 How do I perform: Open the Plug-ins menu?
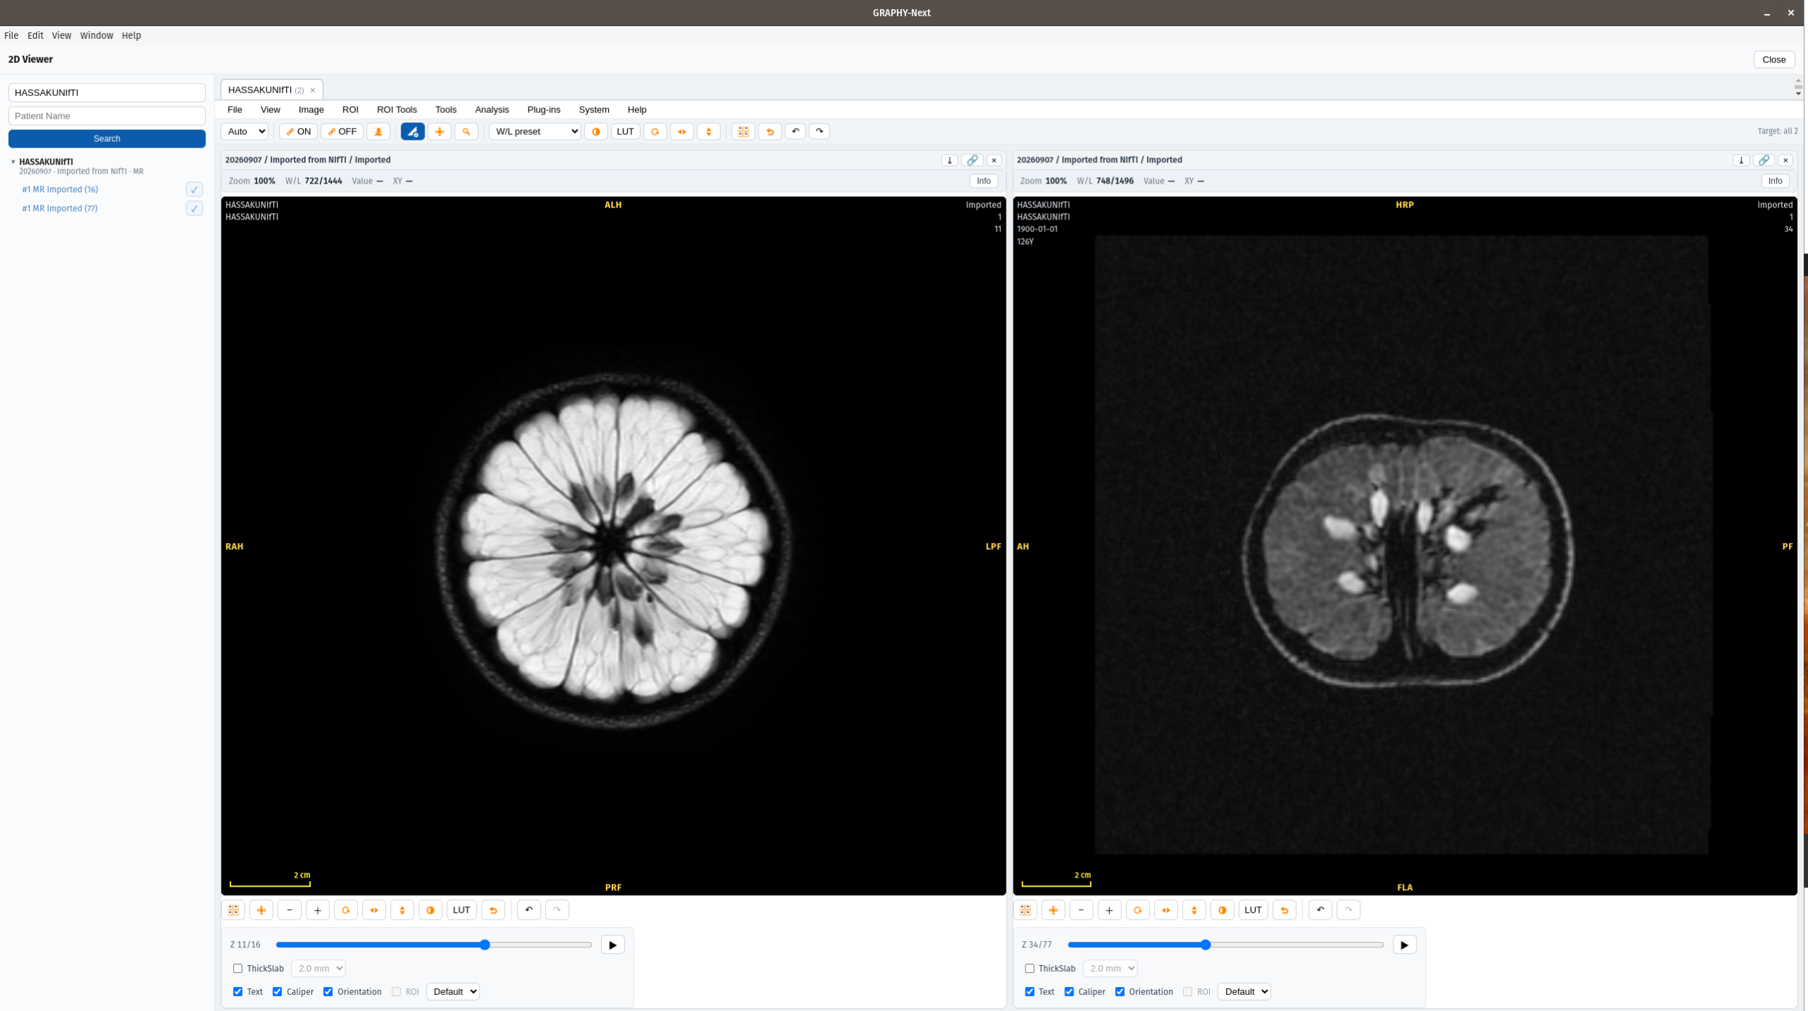coord(544,109)
